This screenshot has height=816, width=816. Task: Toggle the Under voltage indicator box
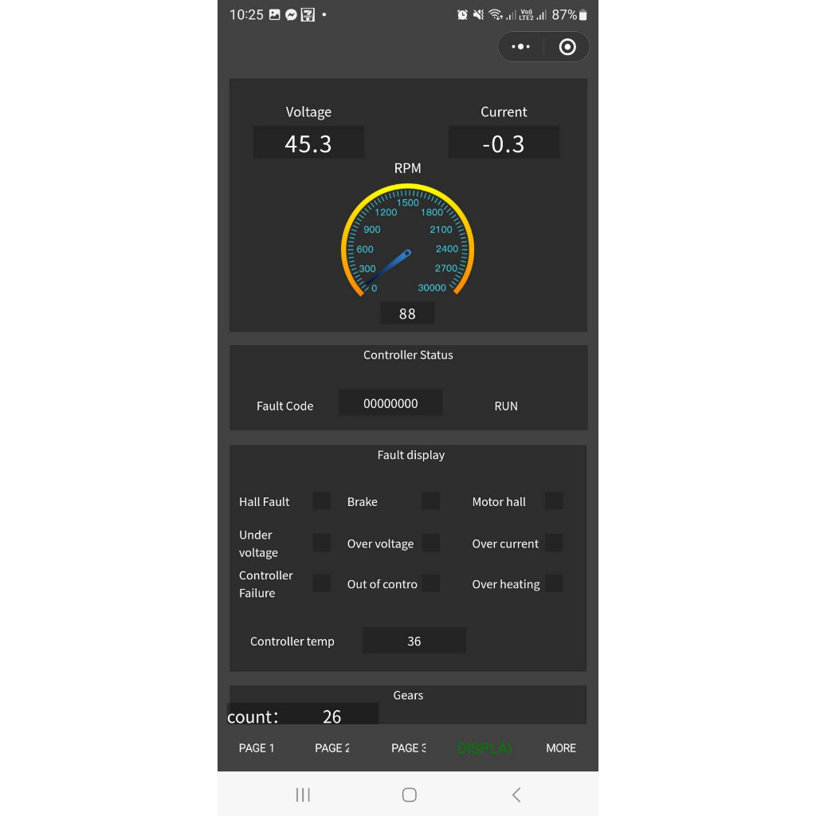coord(322,543)
